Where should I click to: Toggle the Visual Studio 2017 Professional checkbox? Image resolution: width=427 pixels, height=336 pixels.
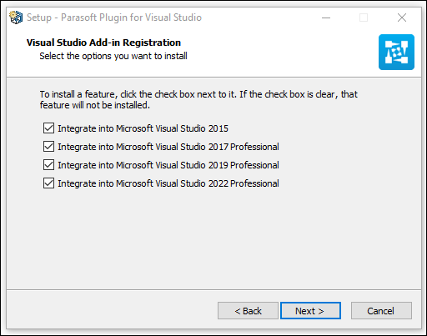tap(48, 147)
